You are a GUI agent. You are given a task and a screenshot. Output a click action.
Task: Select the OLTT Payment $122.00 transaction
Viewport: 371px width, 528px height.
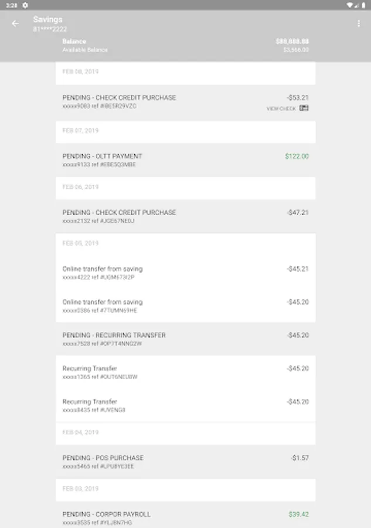(x=185, y=160)
